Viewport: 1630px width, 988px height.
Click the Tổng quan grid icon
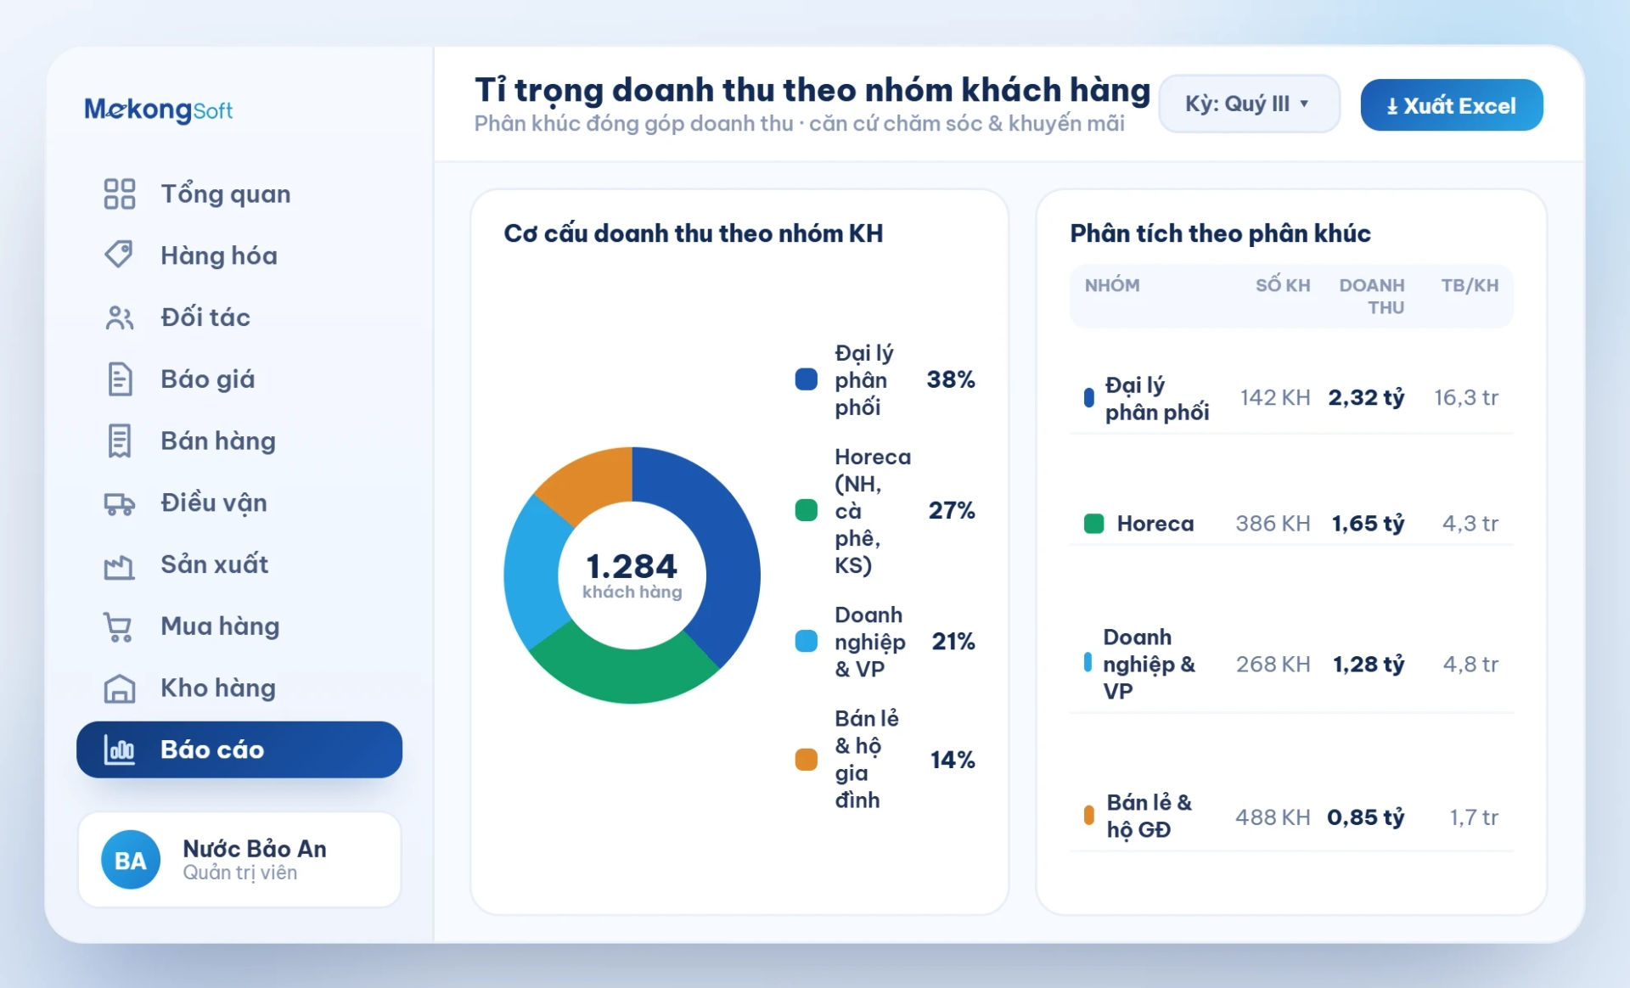(x=120, y=194)
